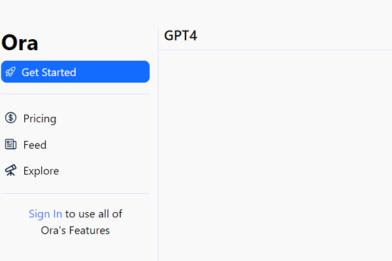Click the telescope Explore icon

[10, 170]
